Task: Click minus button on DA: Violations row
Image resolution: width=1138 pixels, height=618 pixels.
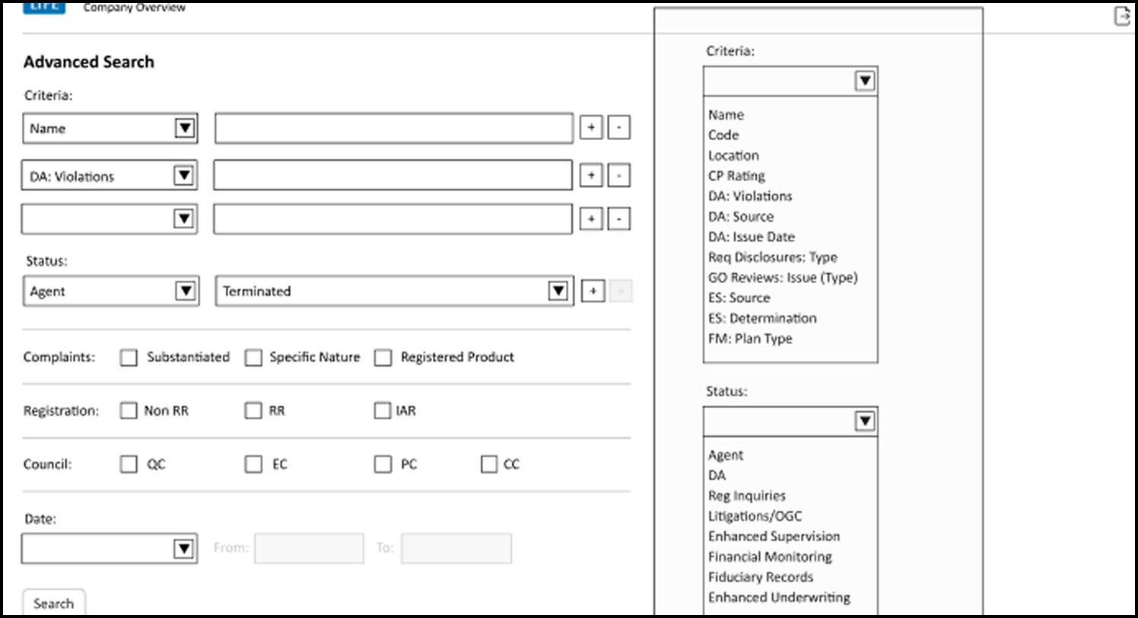Action: tap(619, 176)
